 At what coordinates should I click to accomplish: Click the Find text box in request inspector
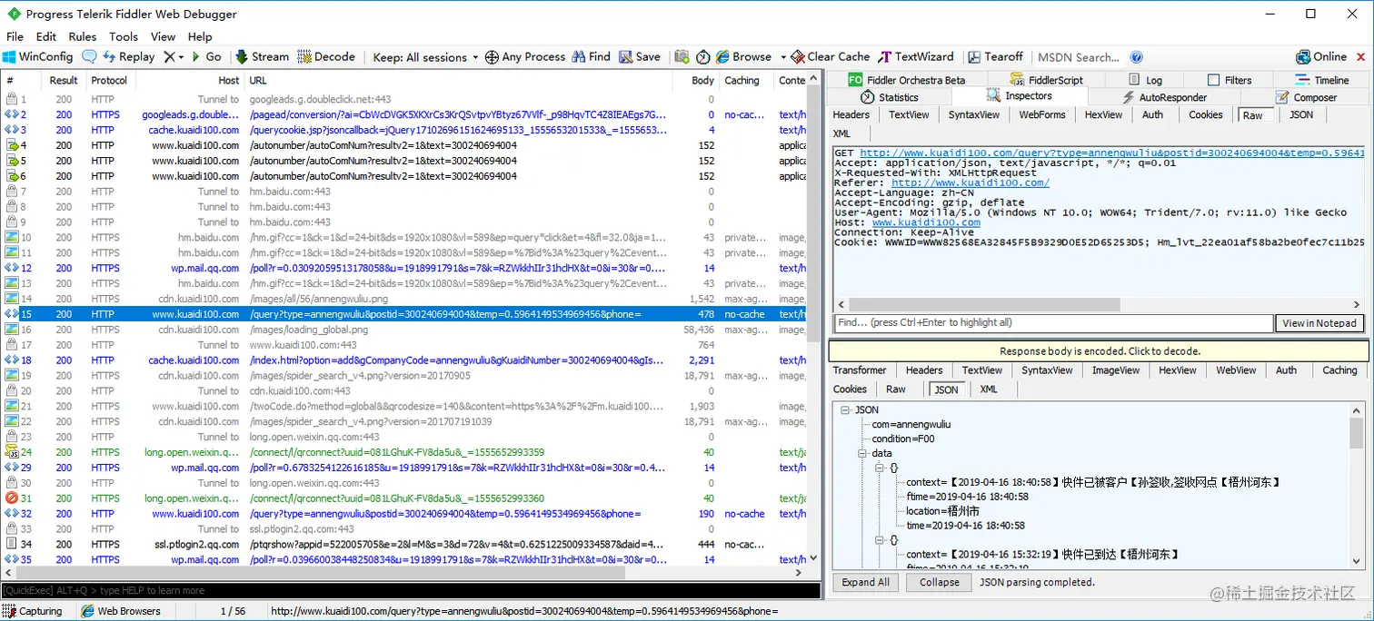[x=1053, y=322]
